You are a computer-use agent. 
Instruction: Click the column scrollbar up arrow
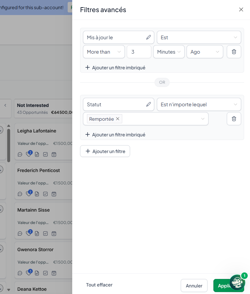(x=8, y=126)
